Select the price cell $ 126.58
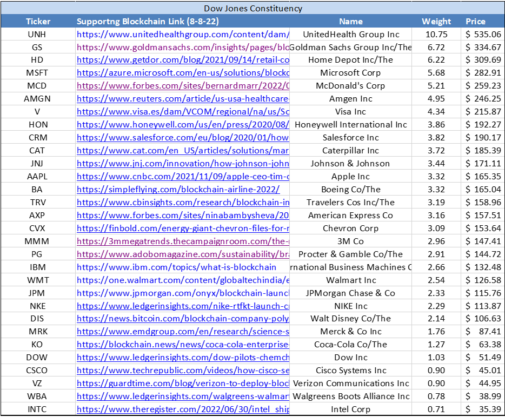Viewport: 505px width, 417px height. click(483, 280)
